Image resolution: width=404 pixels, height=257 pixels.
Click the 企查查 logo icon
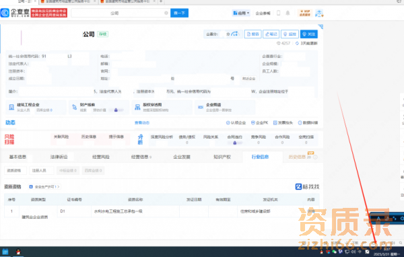pos(5,13)
